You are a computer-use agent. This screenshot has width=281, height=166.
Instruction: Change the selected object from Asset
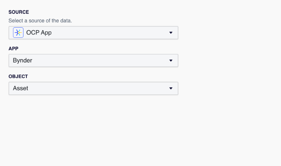94,88
